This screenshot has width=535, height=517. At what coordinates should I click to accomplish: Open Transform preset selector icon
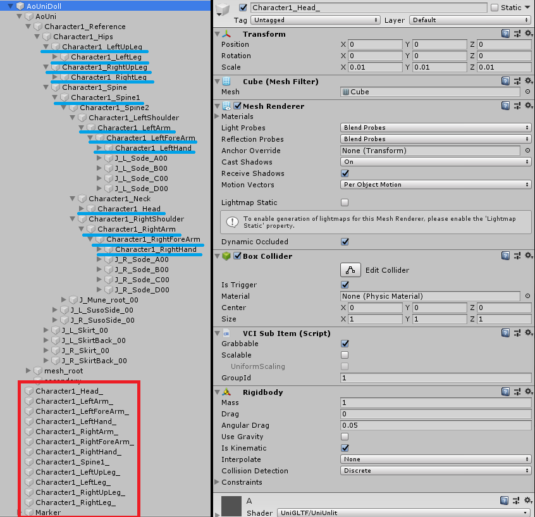click(517, 34)
